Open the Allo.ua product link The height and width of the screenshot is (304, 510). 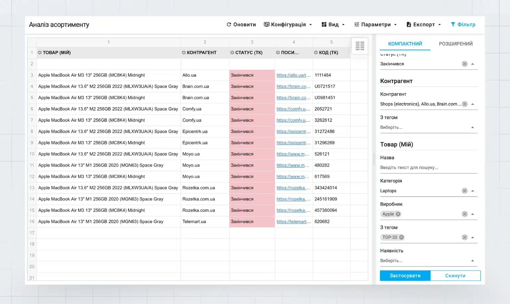(293, 75)
